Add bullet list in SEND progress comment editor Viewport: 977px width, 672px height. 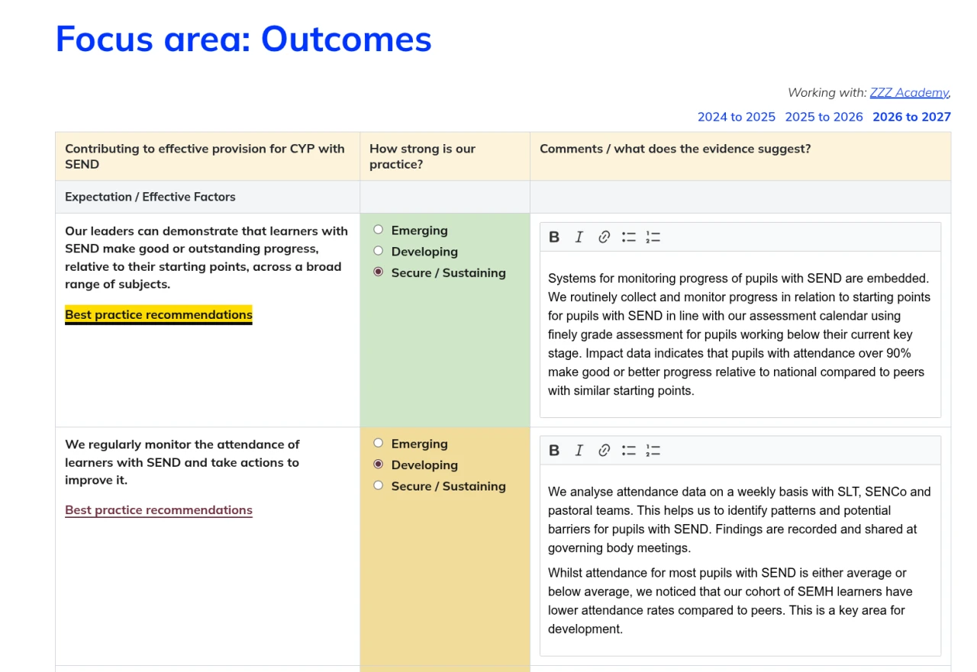tap(628, 237)
